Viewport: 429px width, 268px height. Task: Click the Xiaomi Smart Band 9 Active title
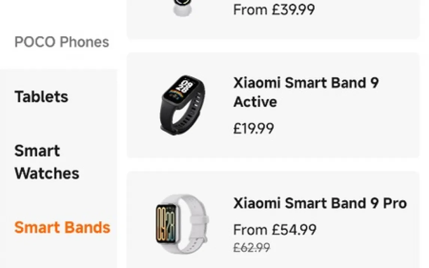pyautogui.click(x=306, y=92)
